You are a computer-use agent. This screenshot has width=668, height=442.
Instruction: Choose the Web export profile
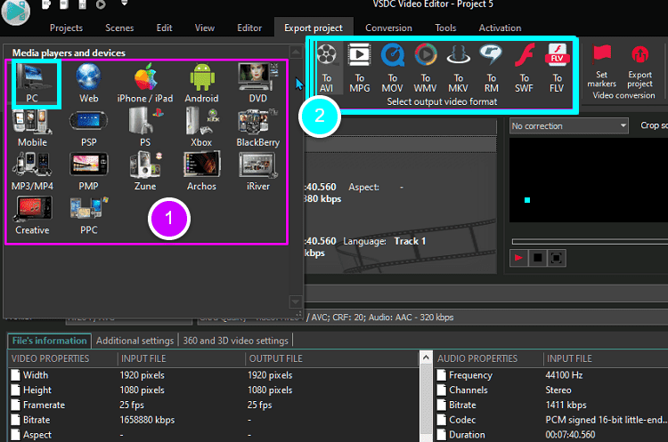[x=88, y=84]
